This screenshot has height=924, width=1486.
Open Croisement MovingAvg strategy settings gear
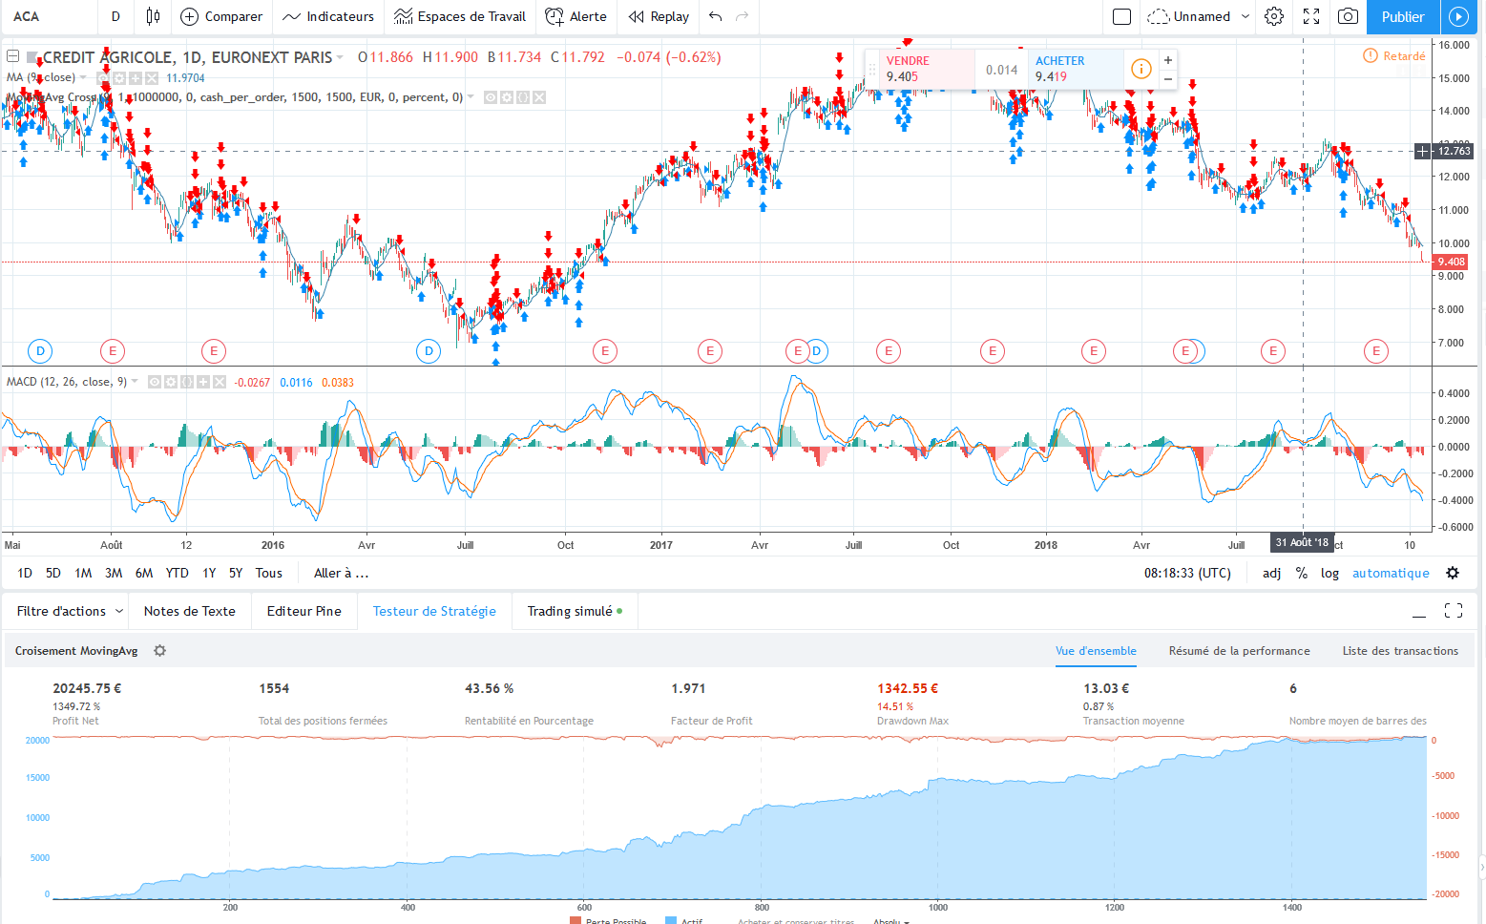pos(160,651)
